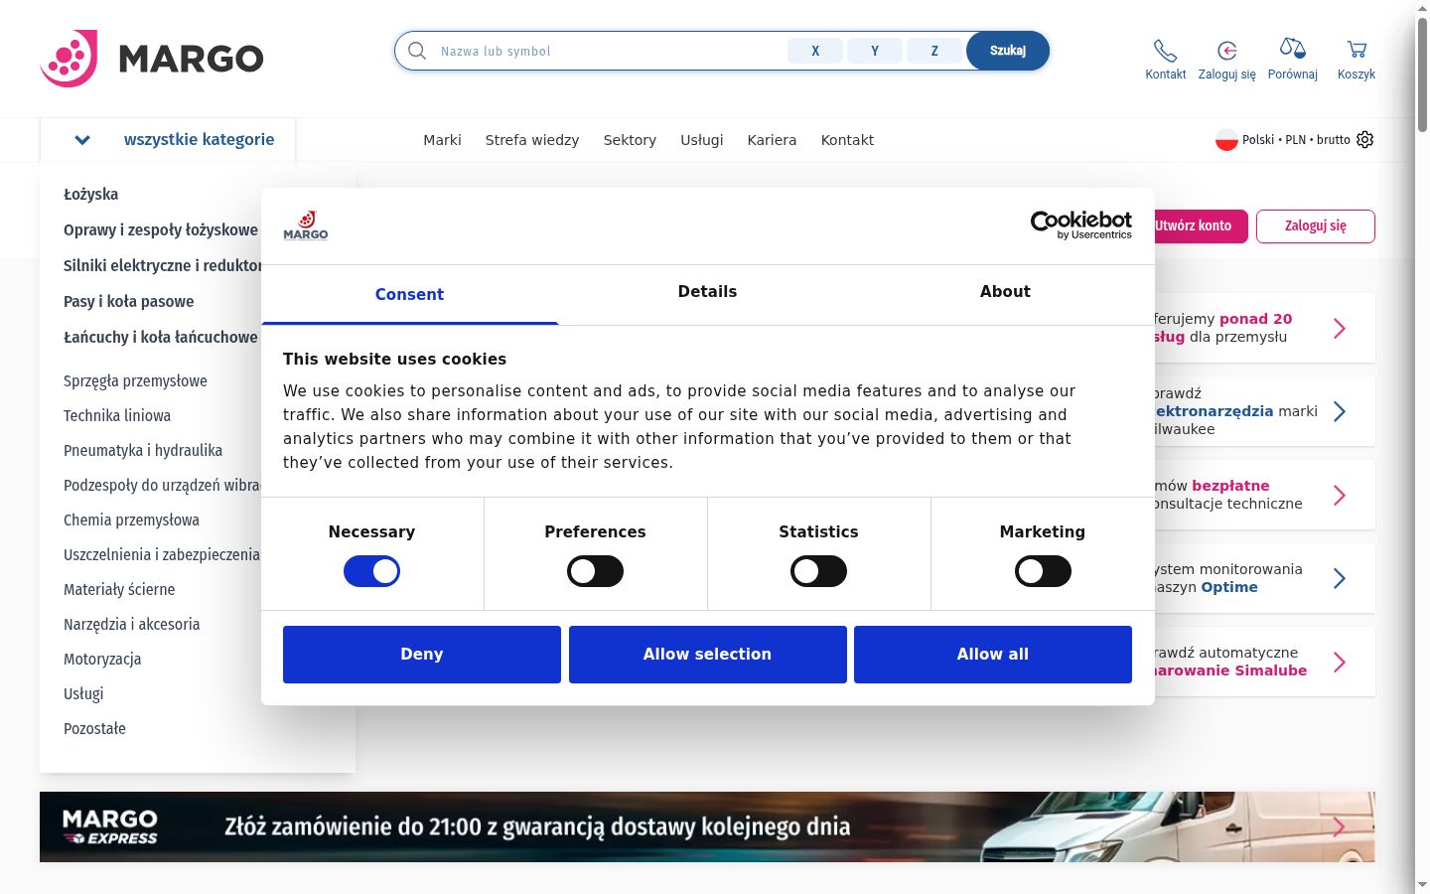The width and height of the screenshot is (1430, 894).
Task: Select the X dimension search filter
Action: click(815, 51)
